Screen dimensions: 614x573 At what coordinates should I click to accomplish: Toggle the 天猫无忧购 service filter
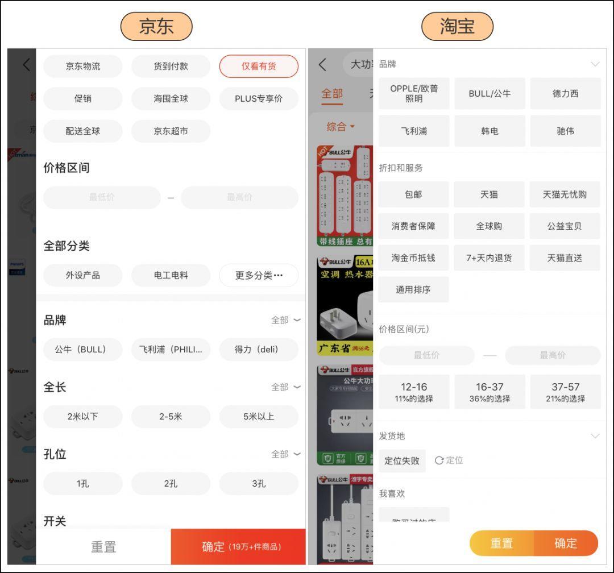(x=565, y=194)
